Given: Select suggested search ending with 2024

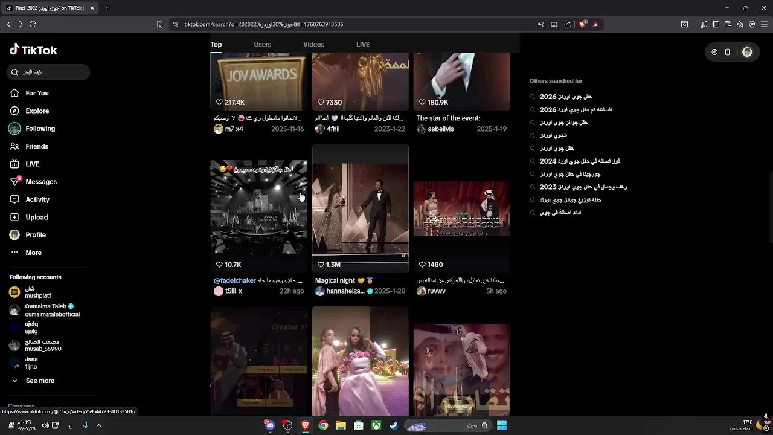Looking at the screenshot, I should point(579,161).
